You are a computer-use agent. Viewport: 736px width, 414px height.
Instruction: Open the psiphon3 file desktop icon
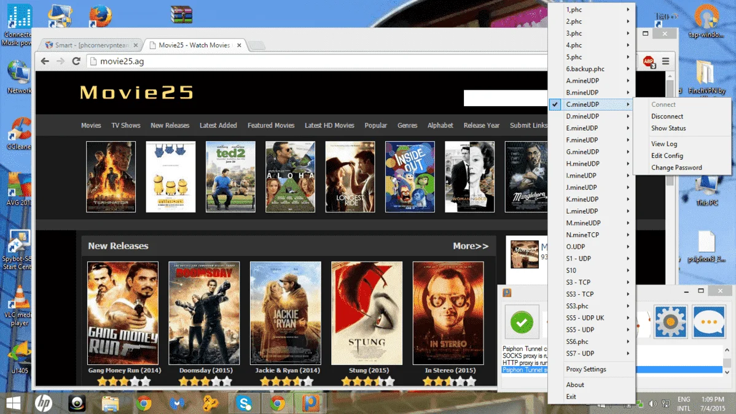(707, 246)
